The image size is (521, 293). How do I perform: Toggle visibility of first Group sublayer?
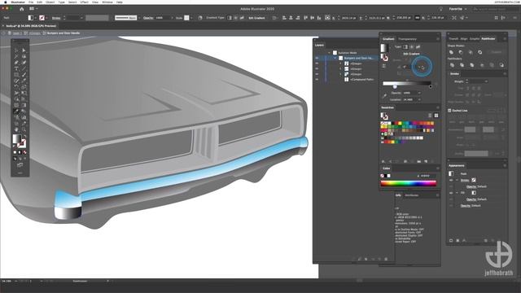coord(317,63)
